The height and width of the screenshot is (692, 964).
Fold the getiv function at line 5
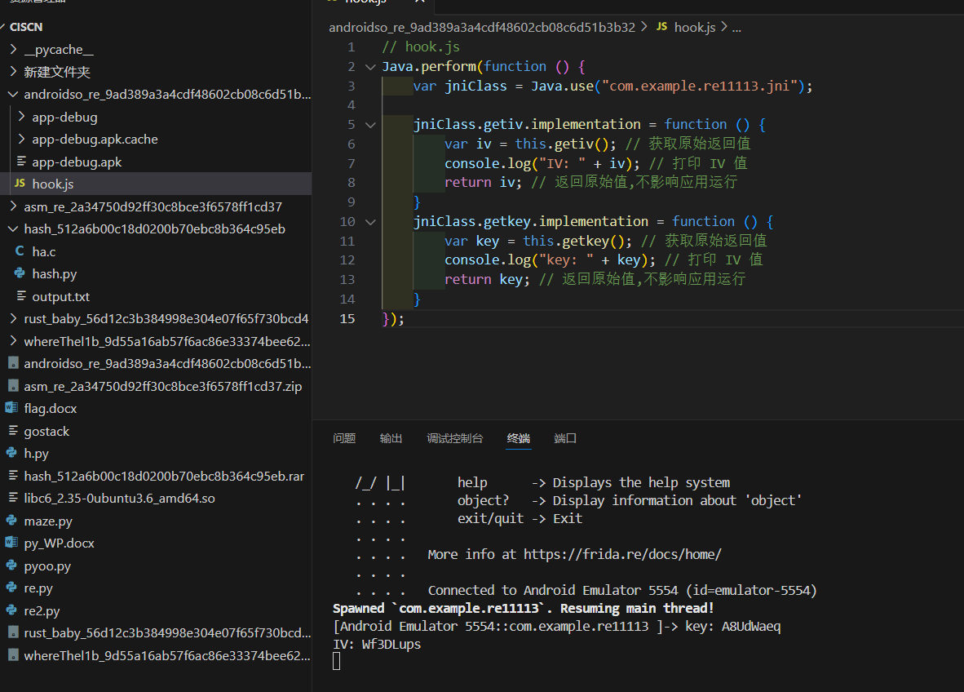click(370, 124)
